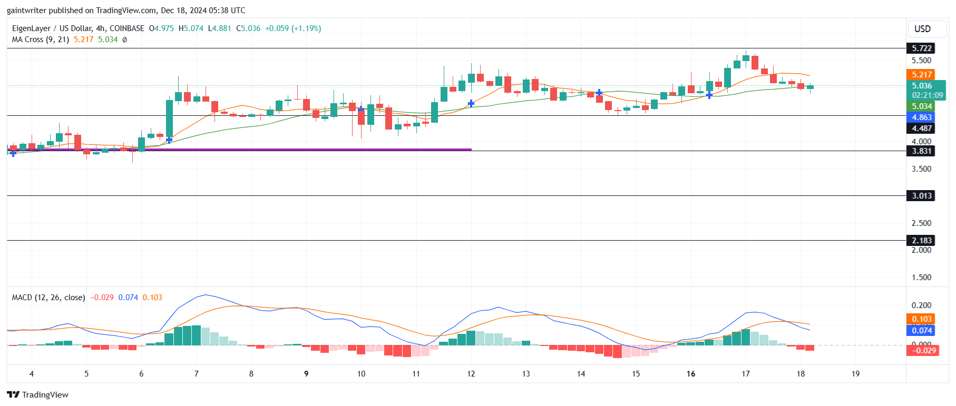Click the EigenLayer / US Dollar symbol title

click(78, 28)
